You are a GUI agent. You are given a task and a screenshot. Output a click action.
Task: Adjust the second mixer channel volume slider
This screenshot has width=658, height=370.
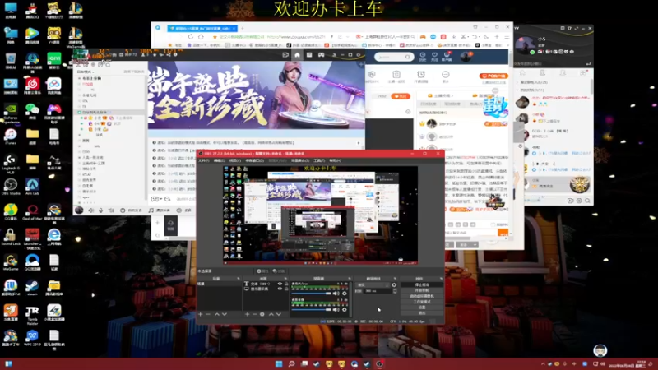312,310
